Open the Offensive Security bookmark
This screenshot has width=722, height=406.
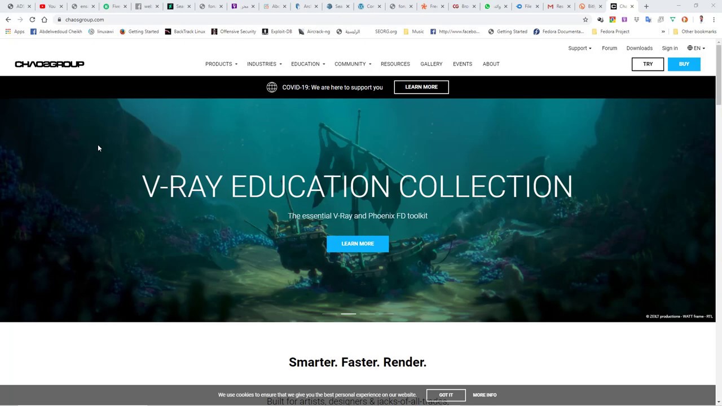click(x=233, y=32)
